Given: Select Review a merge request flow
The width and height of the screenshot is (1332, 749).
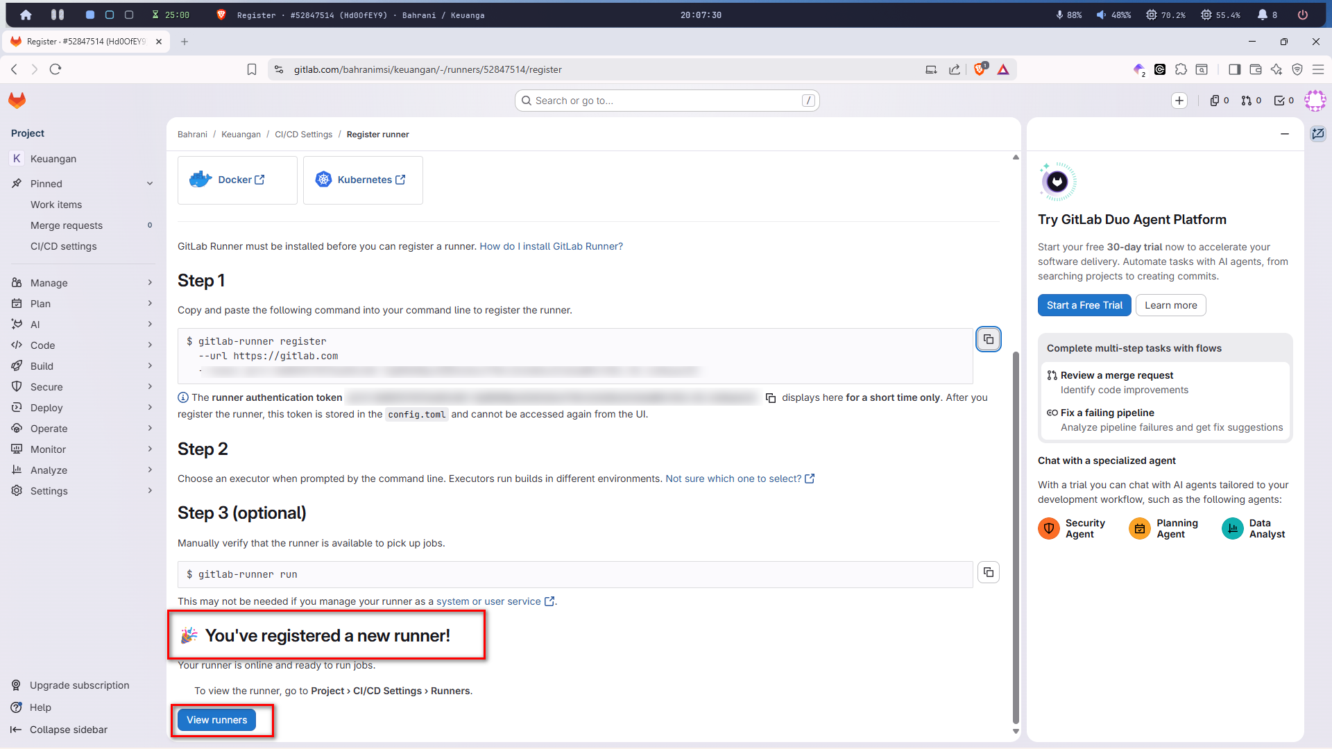Looking at the screenshot, I should [1165, 382].
